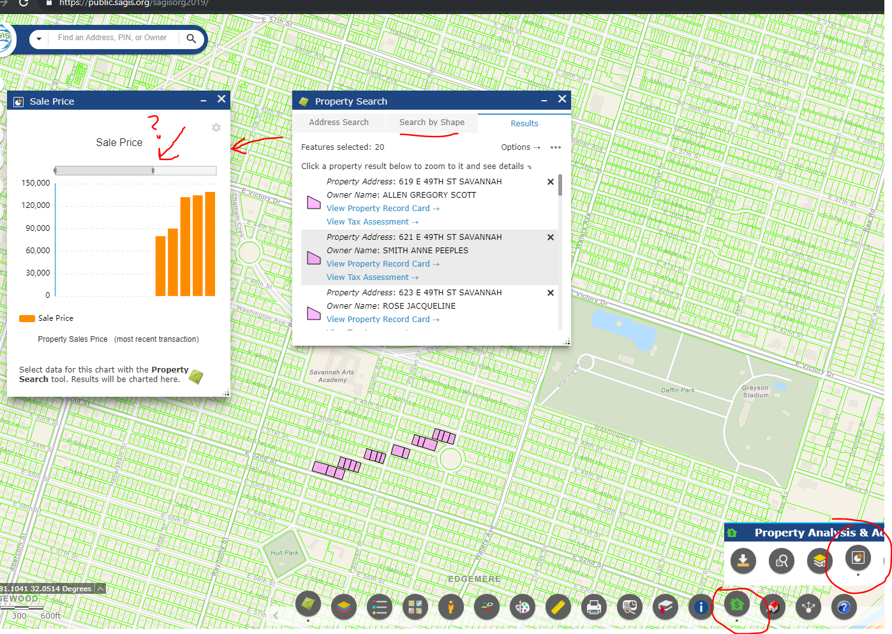
Task: View Tax Assessment for 621 E 49TH
Action: [373, 277]
